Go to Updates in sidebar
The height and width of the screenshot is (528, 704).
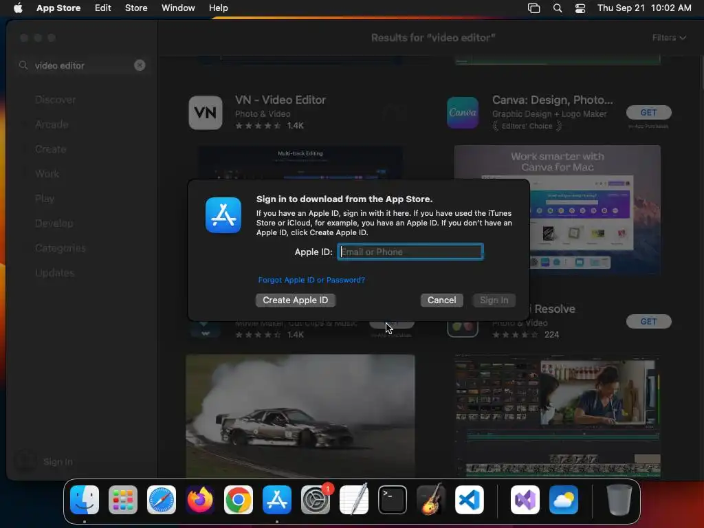pyautogui.click(x=55, y=272)
